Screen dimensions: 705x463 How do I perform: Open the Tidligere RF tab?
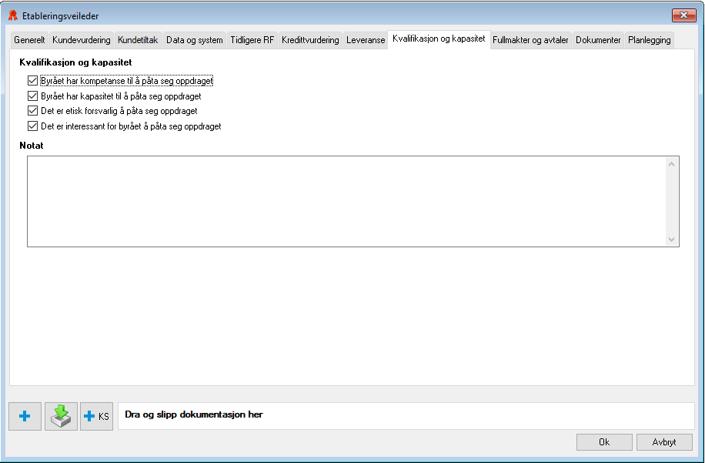pyautogui.click(x=252, y=40)
